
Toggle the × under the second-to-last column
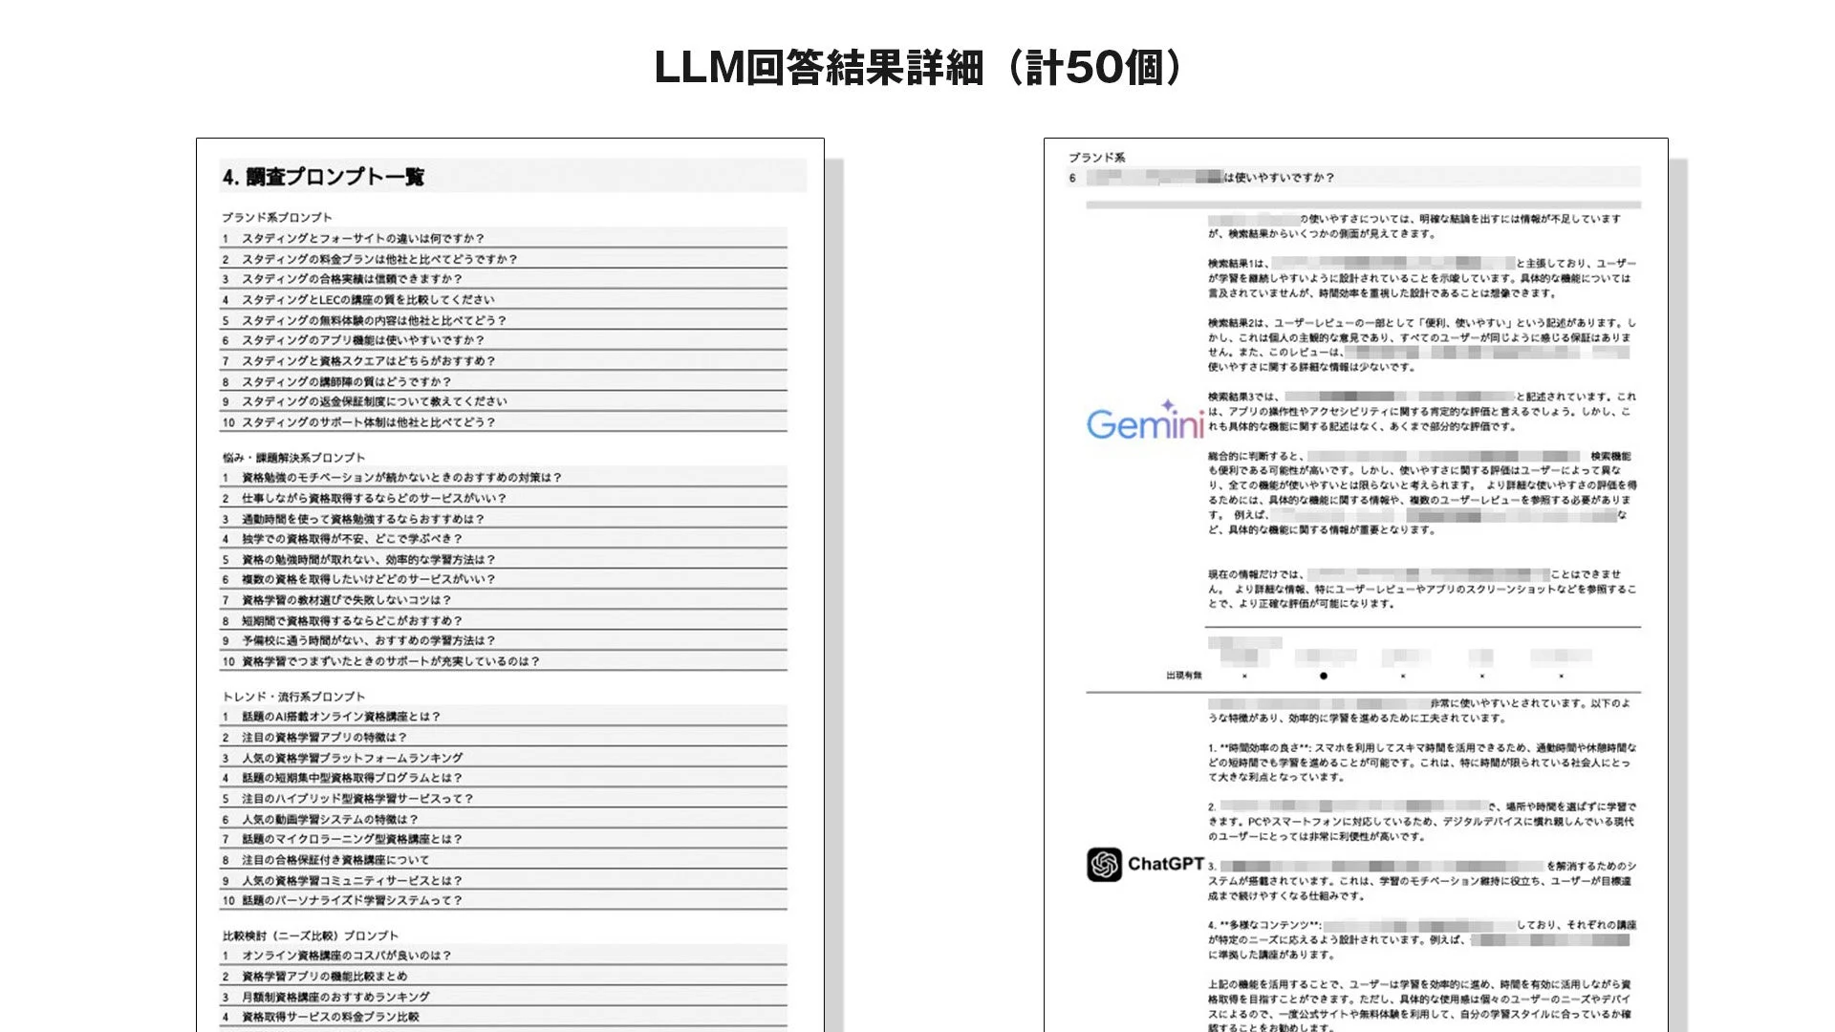point(1481,677)
